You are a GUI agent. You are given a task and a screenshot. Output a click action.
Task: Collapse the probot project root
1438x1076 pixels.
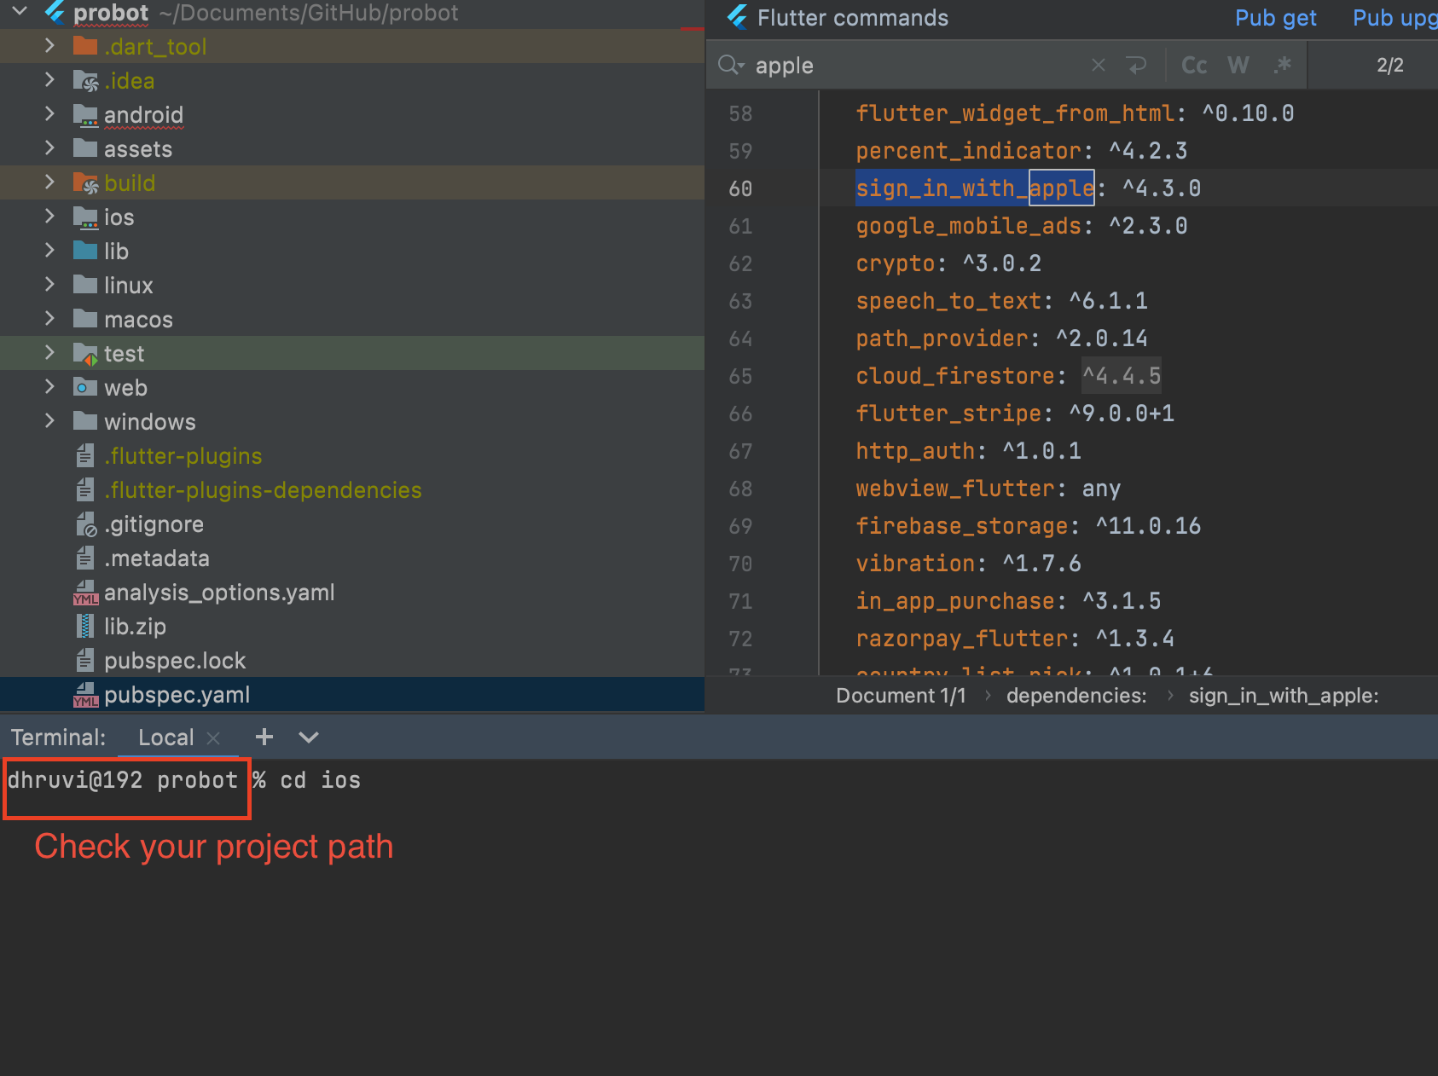click(20, 12)
